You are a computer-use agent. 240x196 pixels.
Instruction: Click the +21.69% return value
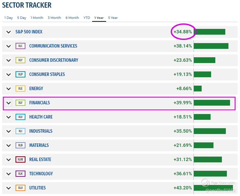pos(182,145)
